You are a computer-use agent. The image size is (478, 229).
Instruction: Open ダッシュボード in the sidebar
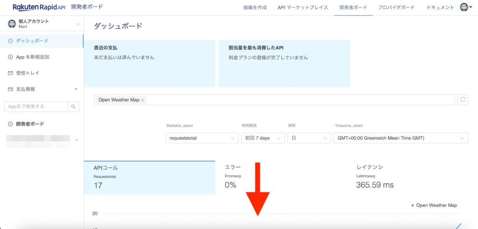click(x=32, y=41)
